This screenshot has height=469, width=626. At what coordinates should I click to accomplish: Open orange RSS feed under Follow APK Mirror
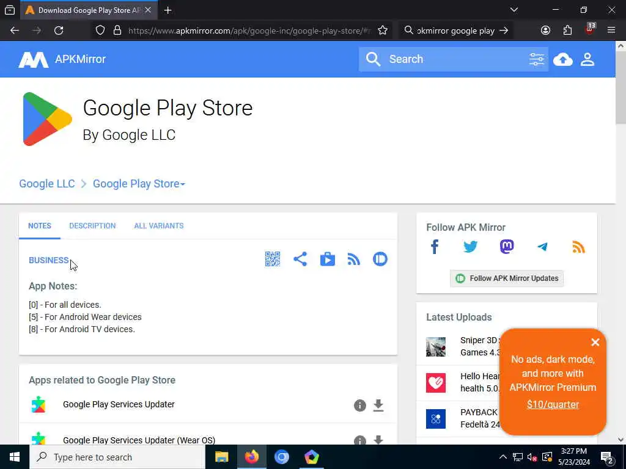tap(578, 247)
